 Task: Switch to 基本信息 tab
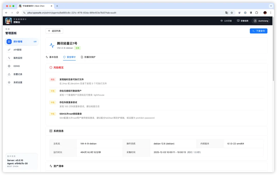(52, 57)
